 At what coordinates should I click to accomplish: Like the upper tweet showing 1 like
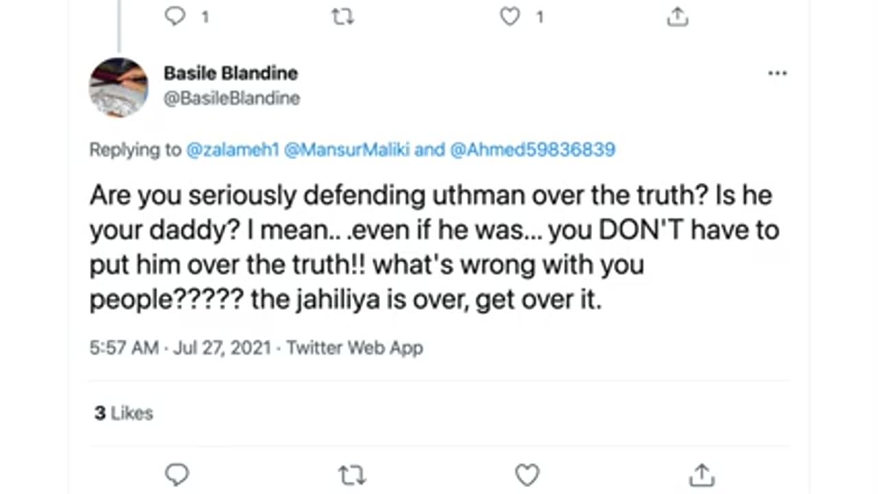510,16
